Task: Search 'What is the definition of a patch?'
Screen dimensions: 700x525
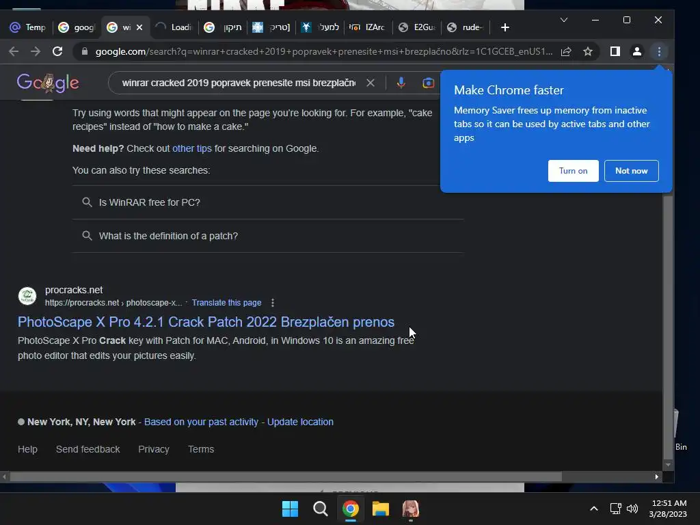Action: coord(268,236)
